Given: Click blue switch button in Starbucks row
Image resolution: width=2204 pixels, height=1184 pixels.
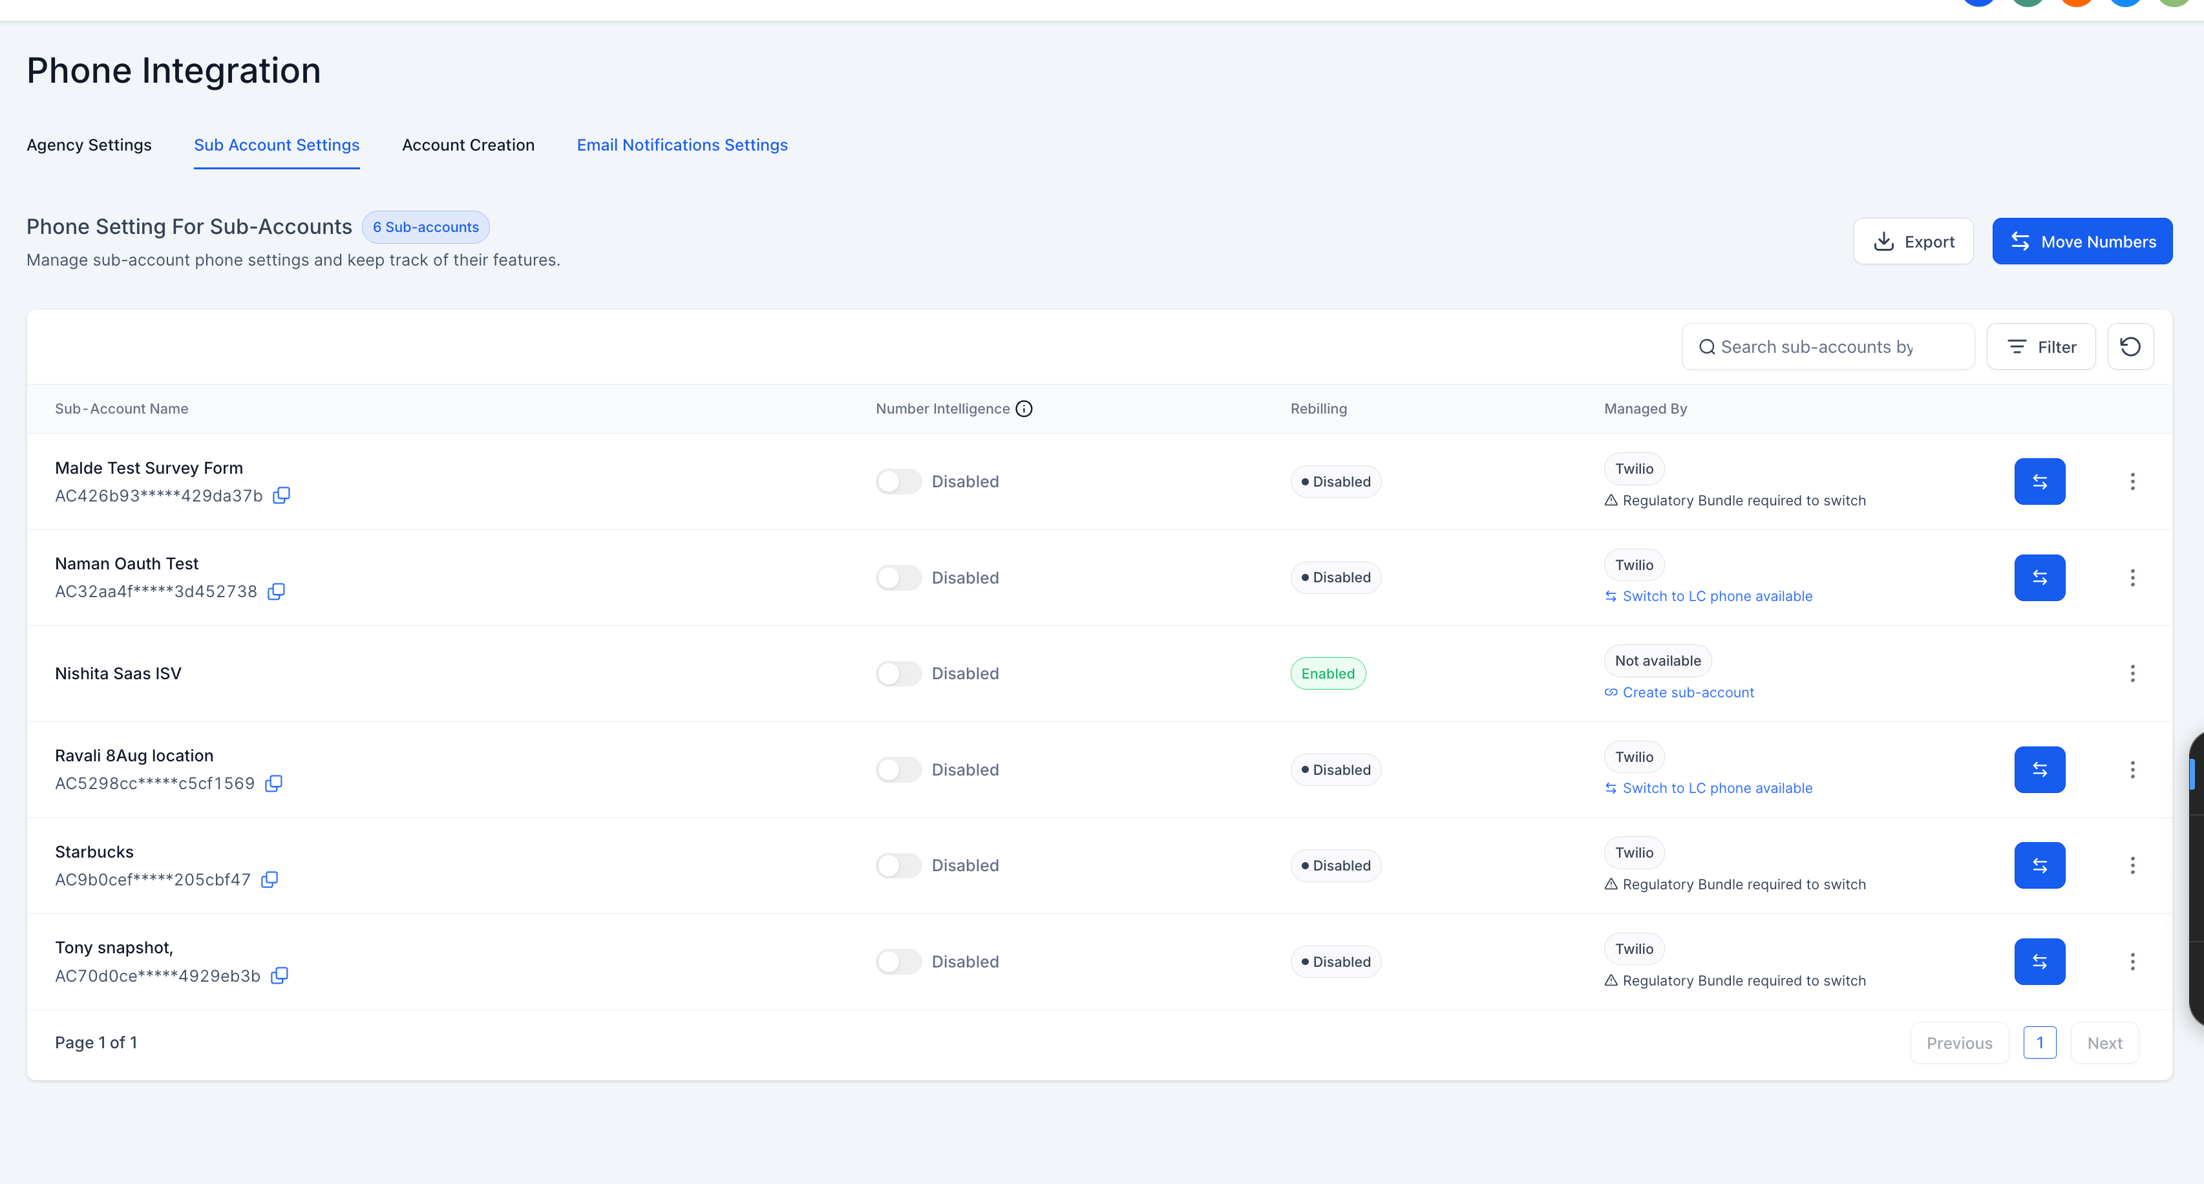Looking at the screenshot, I should [2040, 866].
